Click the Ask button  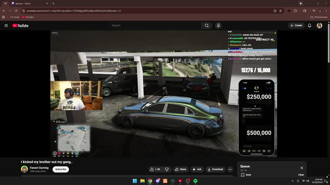pyautogui.click(x=197, y=169)
